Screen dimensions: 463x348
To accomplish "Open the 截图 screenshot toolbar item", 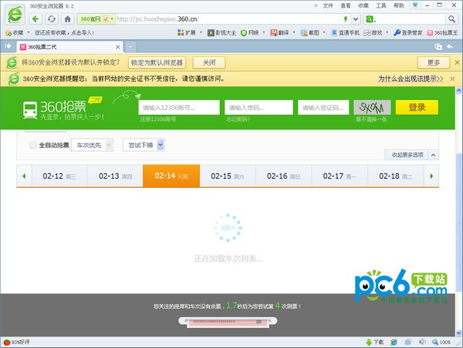I will (x=310, y=32).
